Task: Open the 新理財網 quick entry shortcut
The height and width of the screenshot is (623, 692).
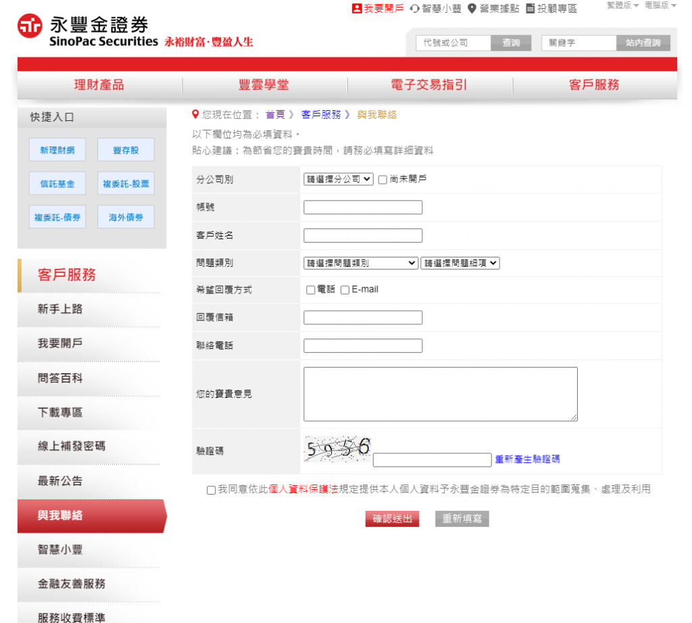Action: (x=57, y=149)
